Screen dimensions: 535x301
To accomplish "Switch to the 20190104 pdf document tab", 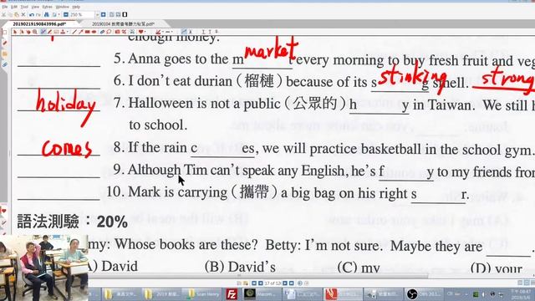I will tap(123, 24).
